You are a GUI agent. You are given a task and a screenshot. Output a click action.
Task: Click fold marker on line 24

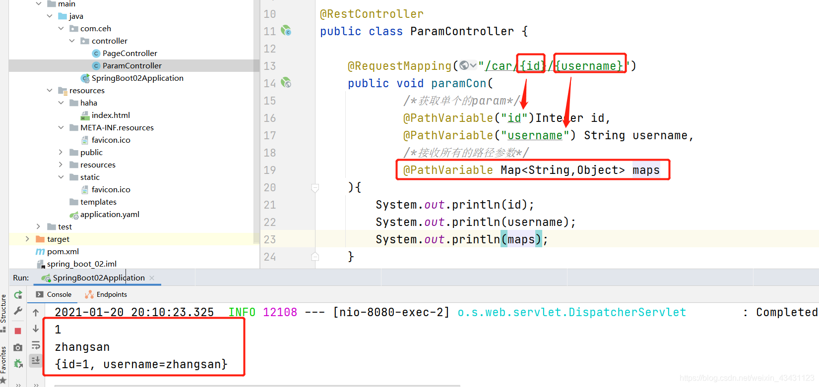tap(315, 257)
